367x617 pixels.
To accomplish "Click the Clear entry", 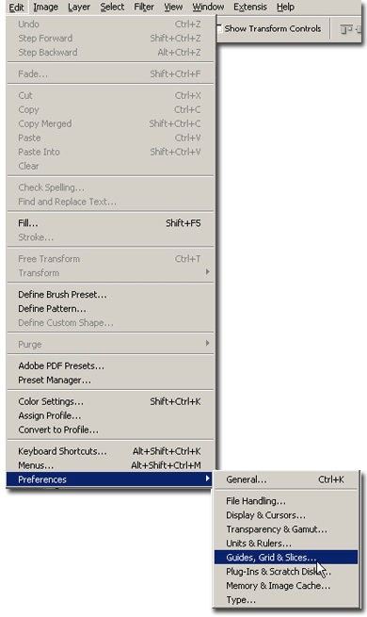I will click(110, 166).
